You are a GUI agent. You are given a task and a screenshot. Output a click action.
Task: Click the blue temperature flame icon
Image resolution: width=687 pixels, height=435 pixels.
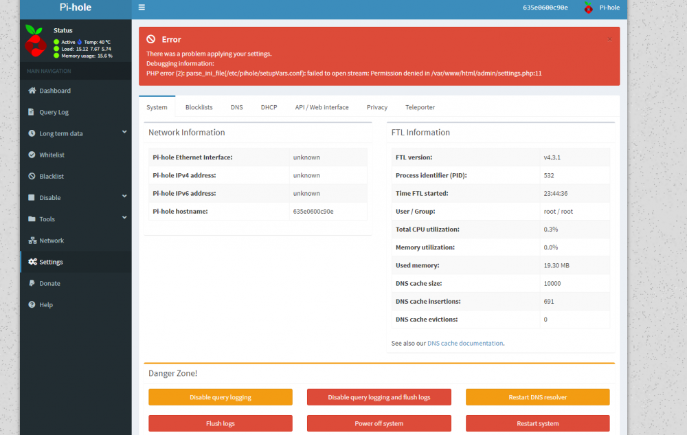click(80, 42)
